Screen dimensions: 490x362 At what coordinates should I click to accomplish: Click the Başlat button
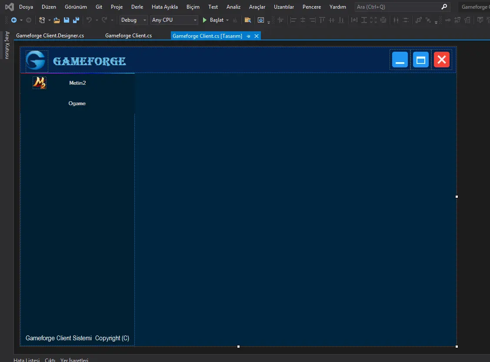[216, 20]
